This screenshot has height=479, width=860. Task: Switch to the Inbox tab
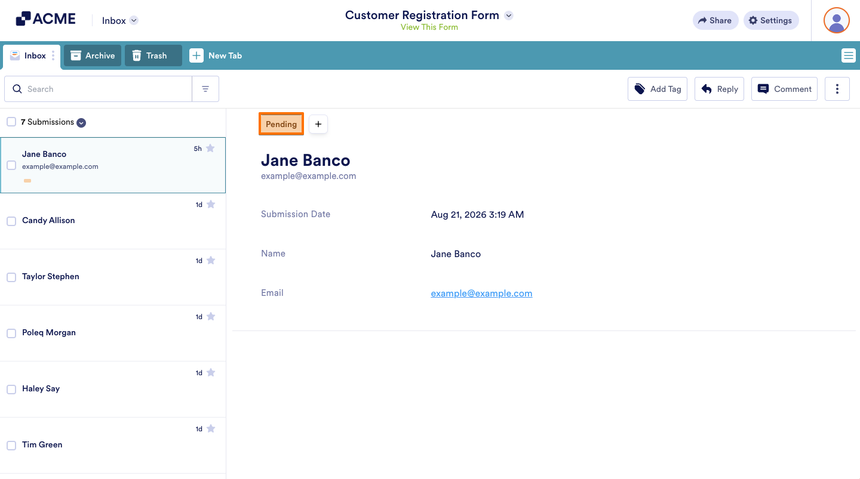click(32, 55)
